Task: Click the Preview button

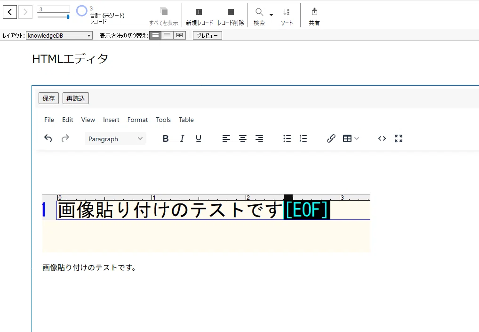Action: 208,35
